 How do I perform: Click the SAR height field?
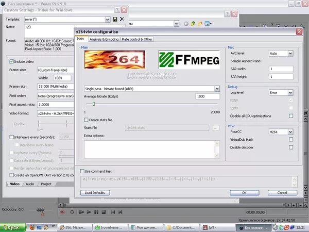point(281,77)
